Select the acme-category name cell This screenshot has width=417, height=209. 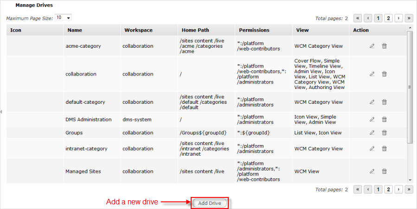tap(92, 46)
